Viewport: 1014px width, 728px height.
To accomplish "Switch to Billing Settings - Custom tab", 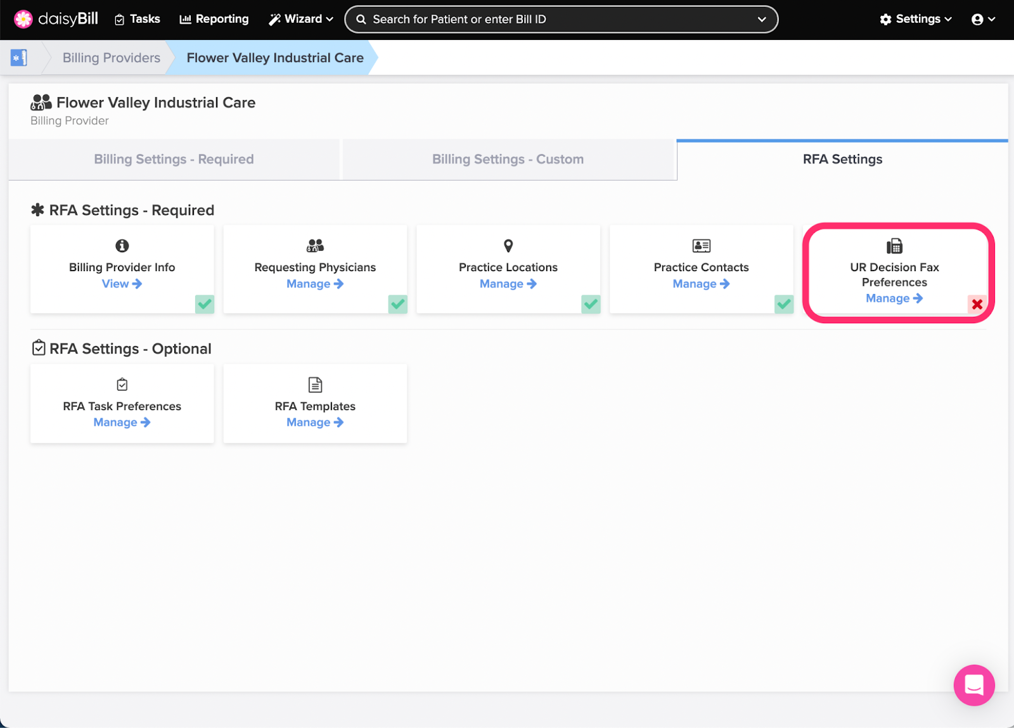I will coord(508,159).
